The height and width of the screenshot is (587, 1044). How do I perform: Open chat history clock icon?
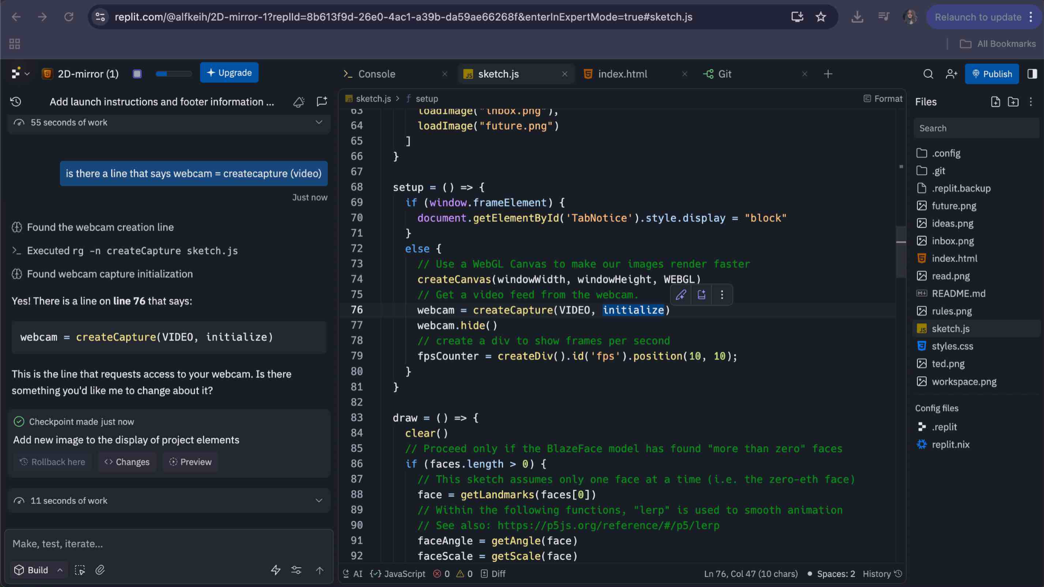16,102
